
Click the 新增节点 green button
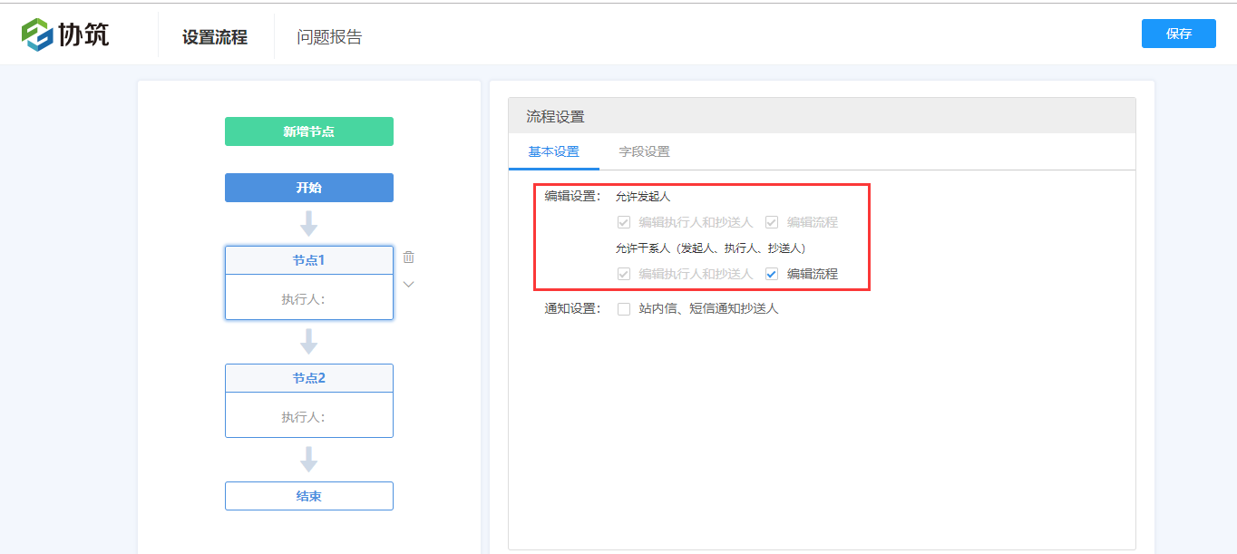click(309, 131)
